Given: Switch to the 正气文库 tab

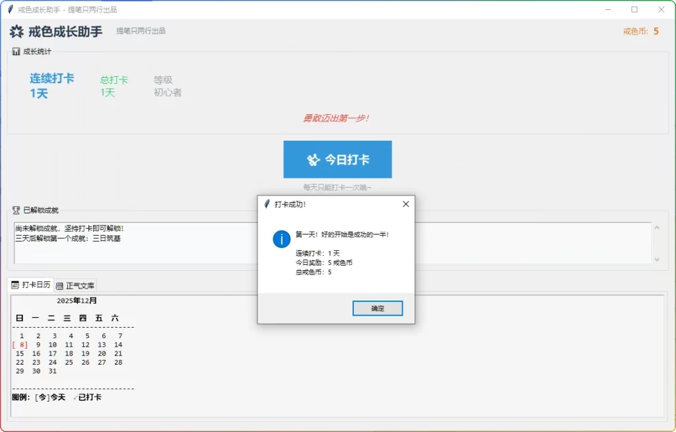Looking at the screenshot, I should point(75,285).
